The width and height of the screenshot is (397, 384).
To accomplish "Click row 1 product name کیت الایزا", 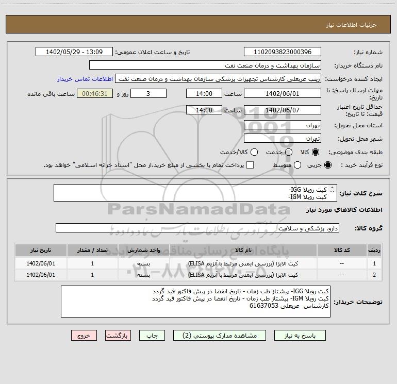I will click(243, 263).
